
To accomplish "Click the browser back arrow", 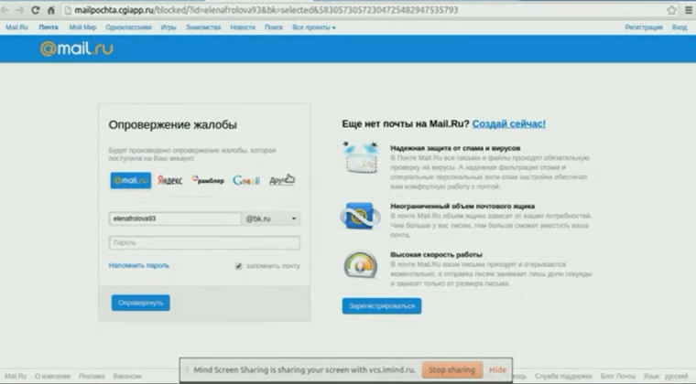I will [10, 10].
